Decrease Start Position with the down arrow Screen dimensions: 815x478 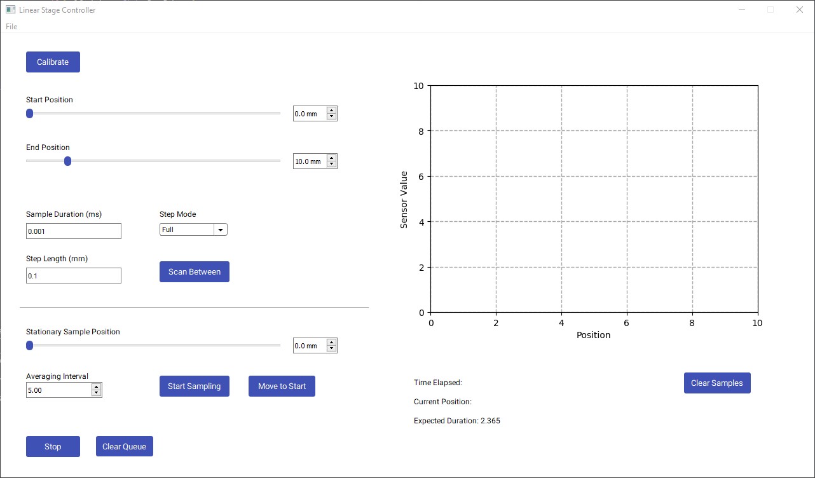[331, 117]
